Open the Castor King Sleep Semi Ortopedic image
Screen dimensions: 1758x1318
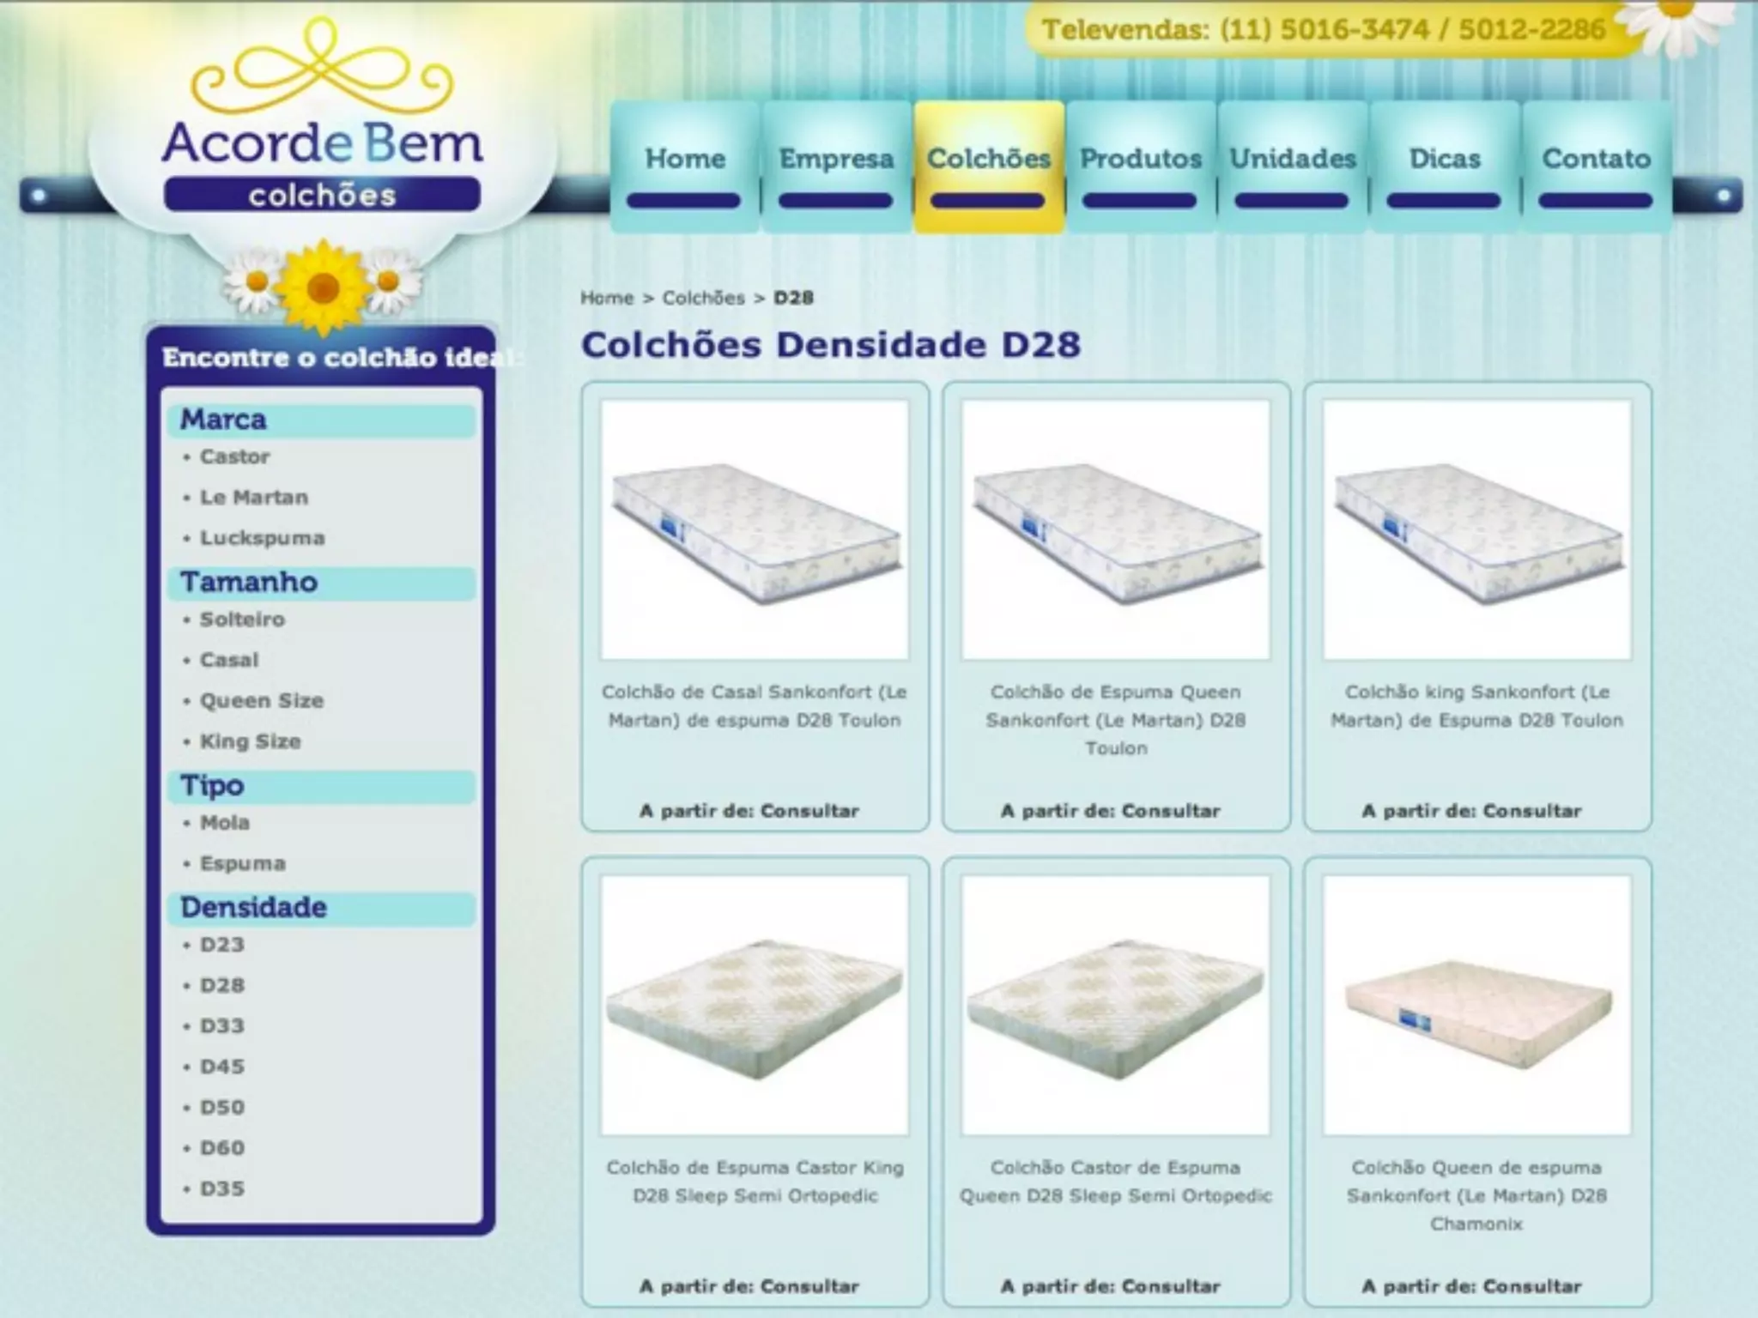[x=755, y=1005]
